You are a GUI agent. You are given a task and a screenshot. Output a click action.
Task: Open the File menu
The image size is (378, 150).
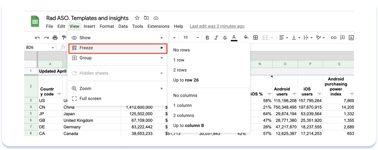(49, 26)
